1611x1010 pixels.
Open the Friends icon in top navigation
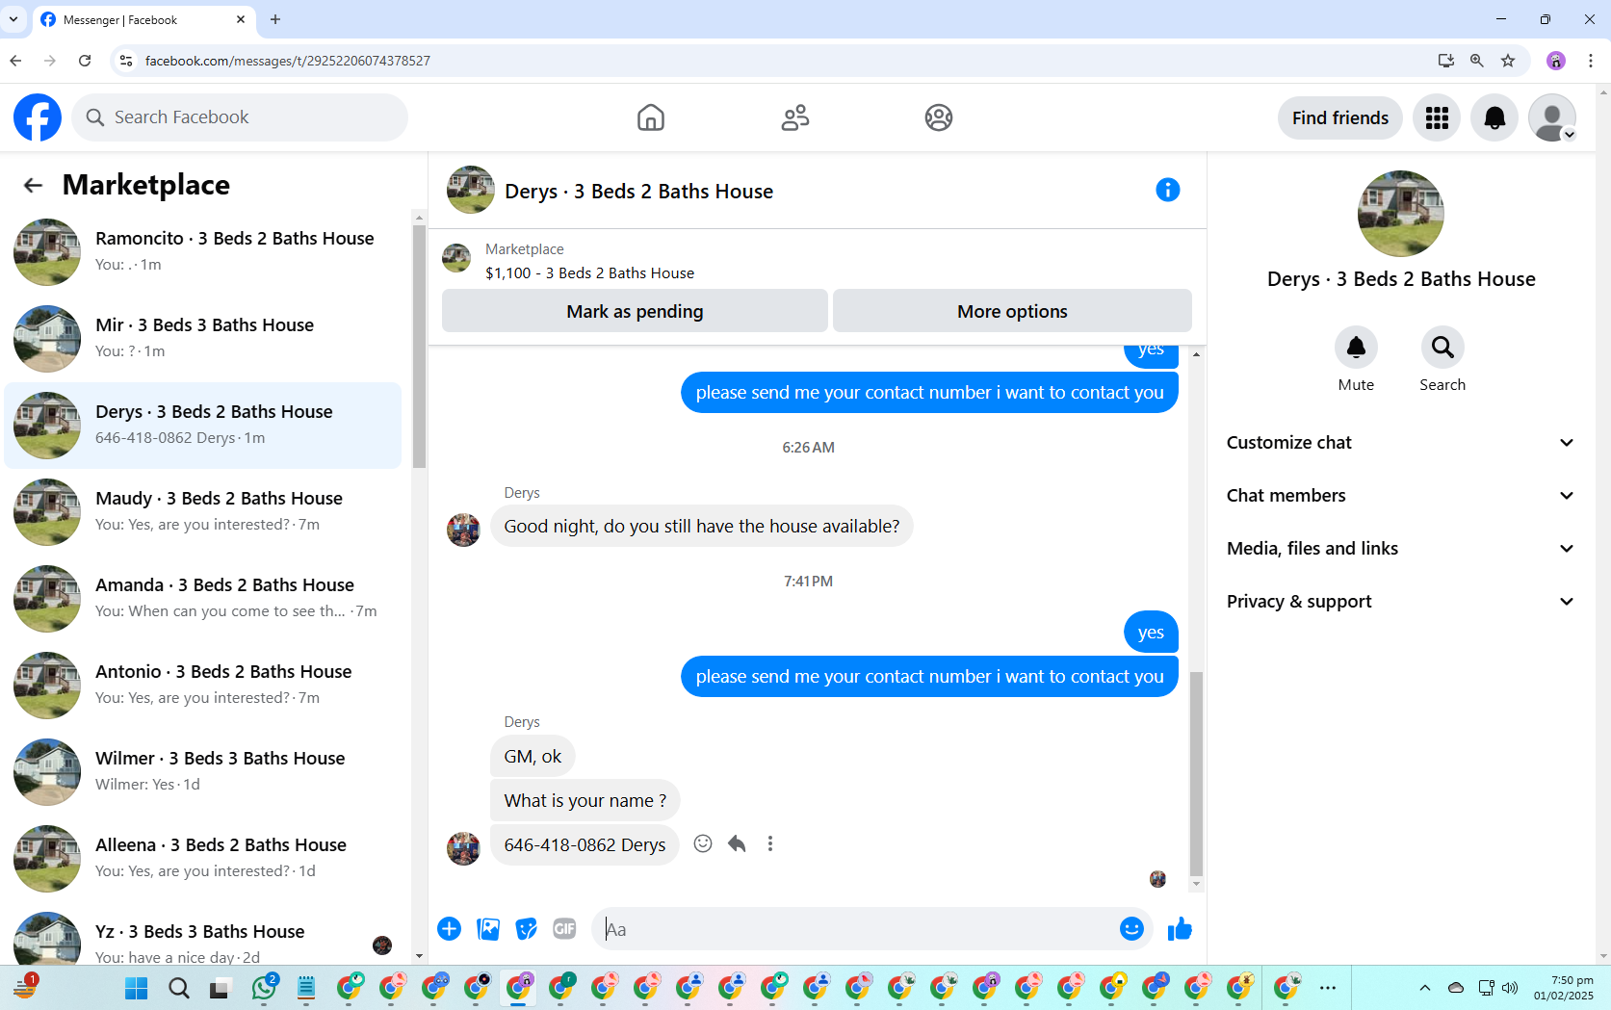795,117
